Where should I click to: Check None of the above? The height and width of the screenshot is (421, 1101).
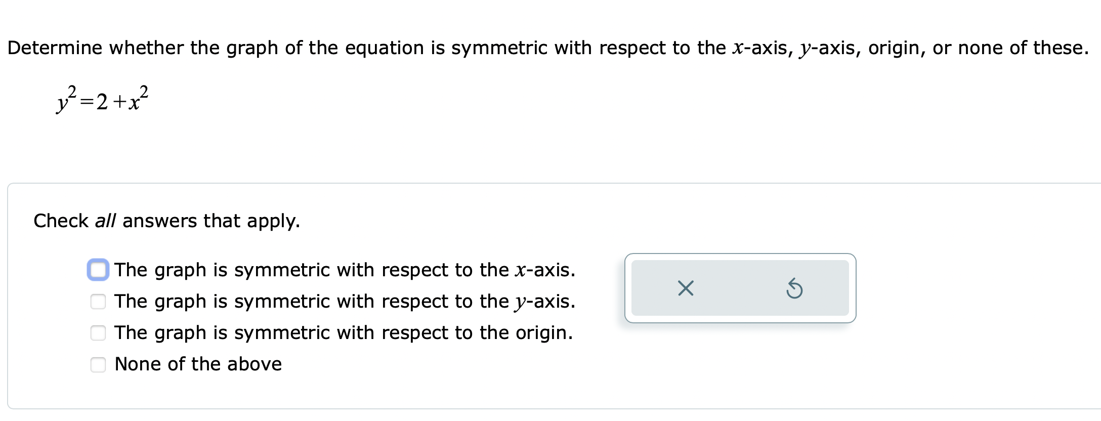99,365
